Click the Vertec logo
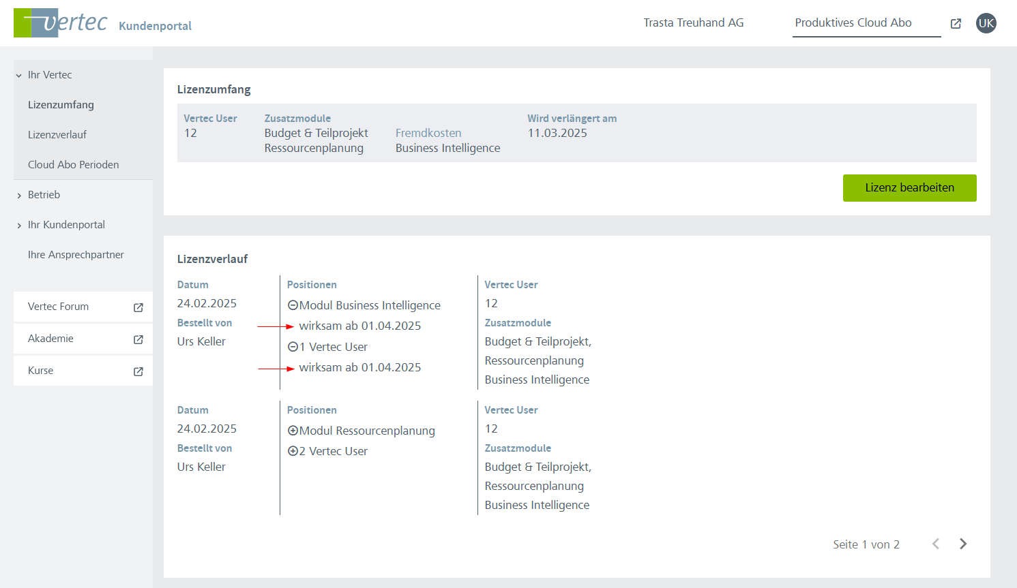Viewport: 1017px width, 588px height. pos(61,23)
